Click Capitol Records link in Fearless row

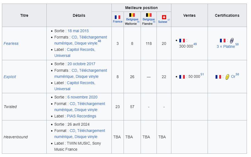pos(81,50)
